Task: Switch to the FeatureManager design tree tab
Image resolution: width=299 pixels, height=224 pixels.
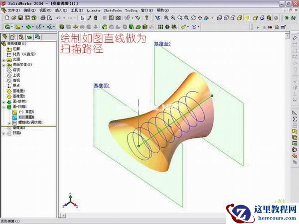Action: tap(5, 36)
